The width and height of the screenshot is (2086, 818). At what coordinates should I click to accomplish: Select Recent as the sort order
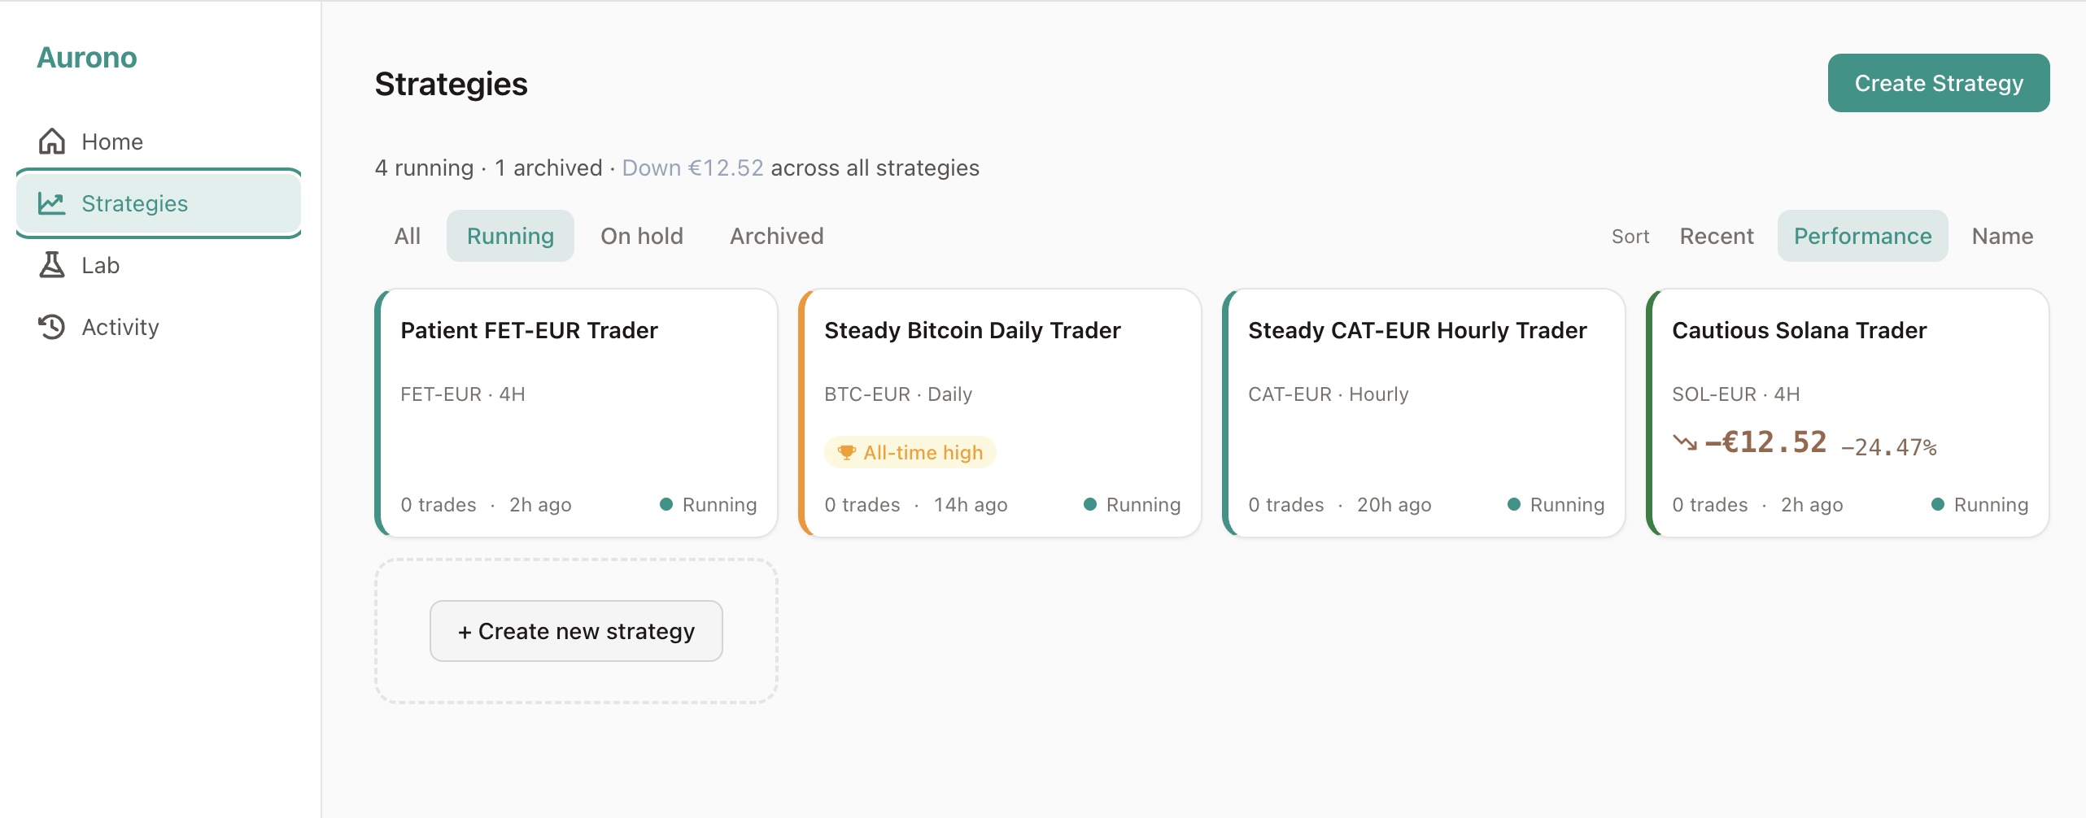[x=1716, y=235]
